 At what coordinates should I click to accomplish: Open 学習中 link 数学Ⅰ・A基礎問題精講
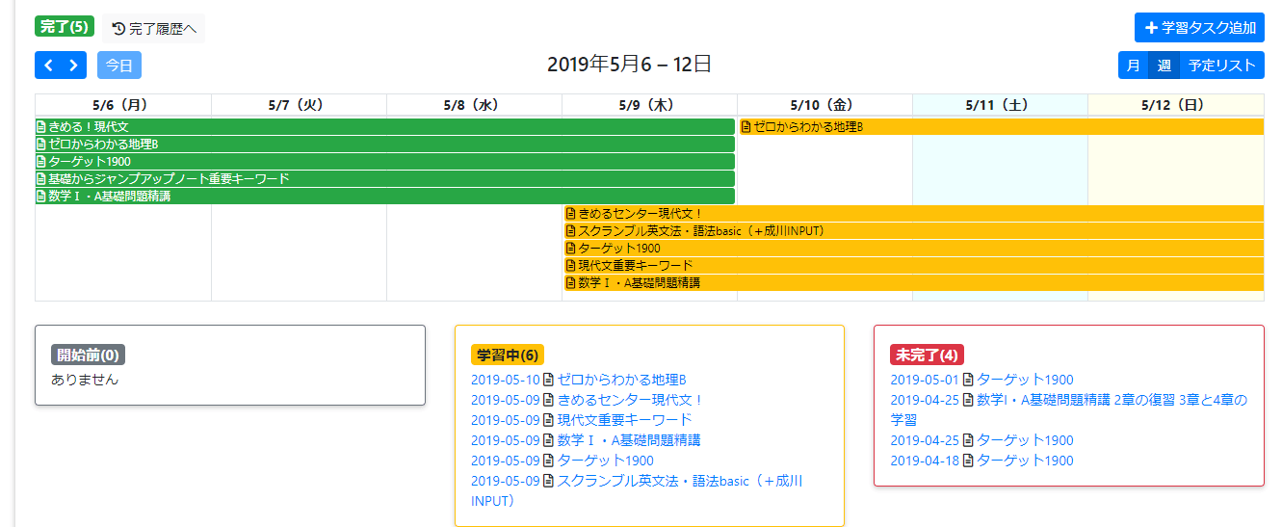(586, 440)
